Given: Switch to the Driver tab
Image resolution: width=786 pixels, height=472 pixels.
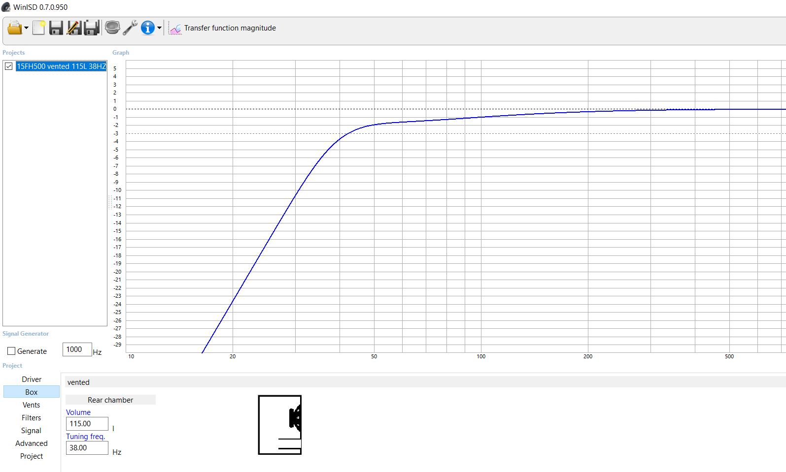Looking at the screenshot, I should point(32,379).
